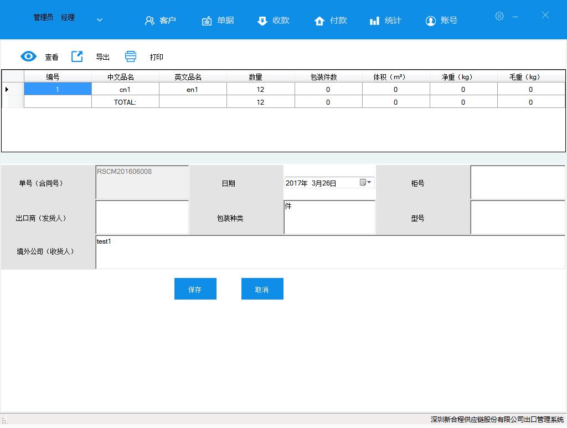This screenshot has width=567, height=428.
Task: Click the RSCM201606008 contract number field
Action: [142, 183]
